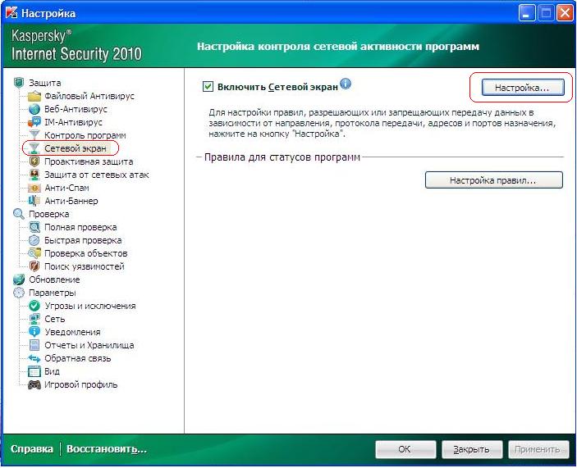Click the Игровой профиль gamepad icon
Viewport: 577px width, 468px height.
pyautogui.click(x=34, y=384)
